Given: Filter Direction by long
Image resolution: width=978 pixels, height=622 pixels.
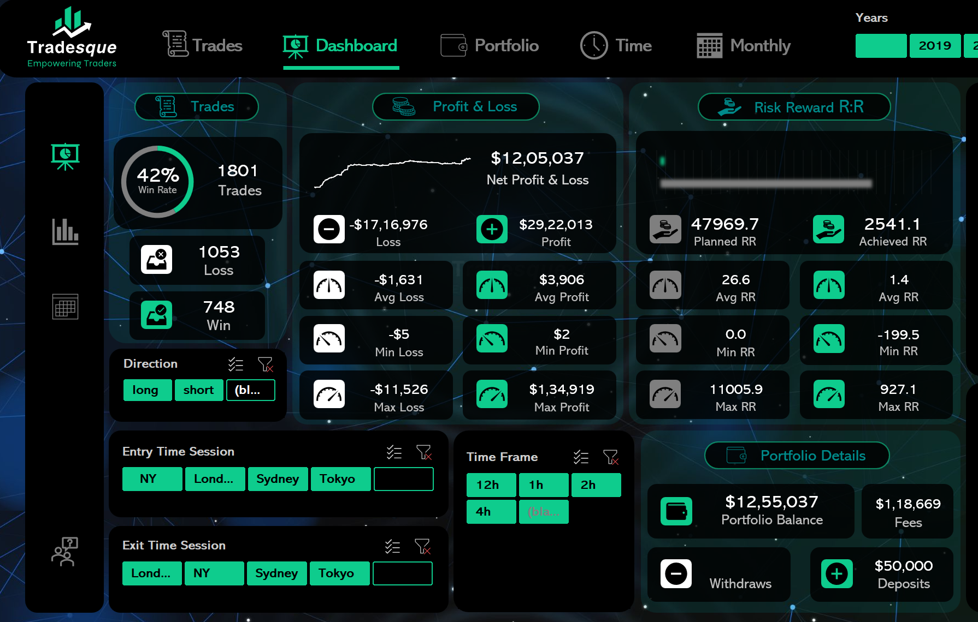Looking at the screenshot, I should click(x=148, y=390).
